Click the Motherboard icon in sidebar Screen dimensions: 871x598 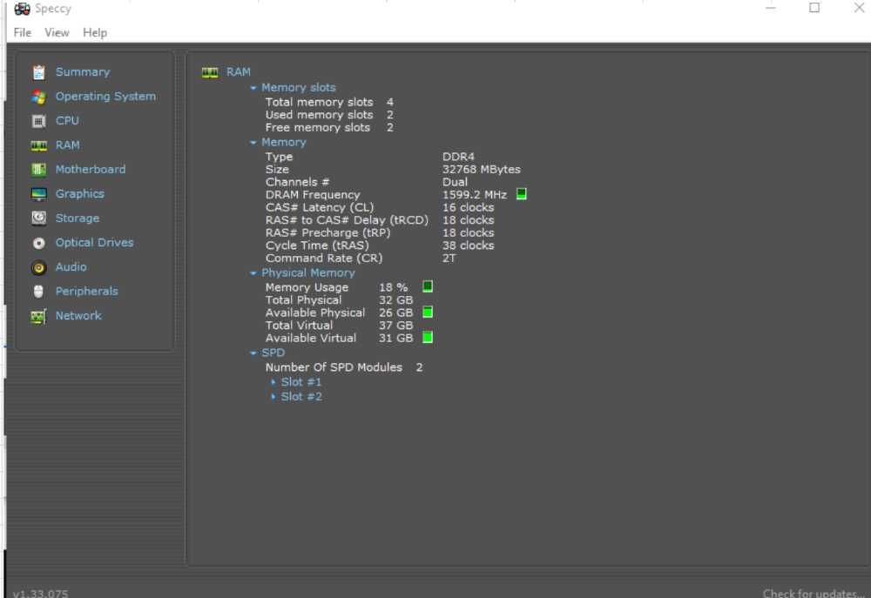click(x=38, y=170)
